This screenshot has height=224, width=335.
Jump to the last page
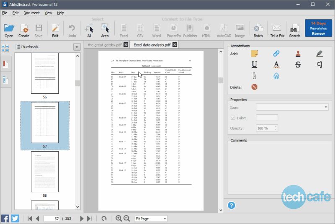point(89,219)
